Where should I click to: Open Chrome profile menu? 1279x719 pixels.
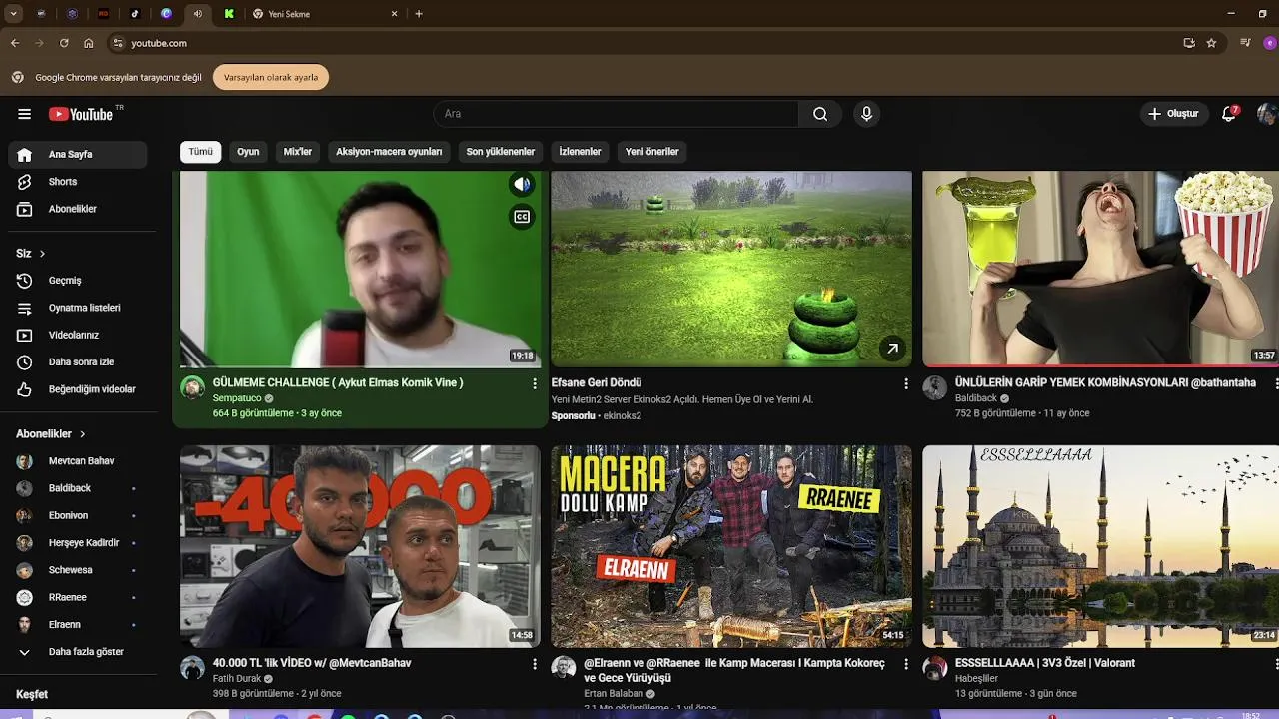(1270, 43)
